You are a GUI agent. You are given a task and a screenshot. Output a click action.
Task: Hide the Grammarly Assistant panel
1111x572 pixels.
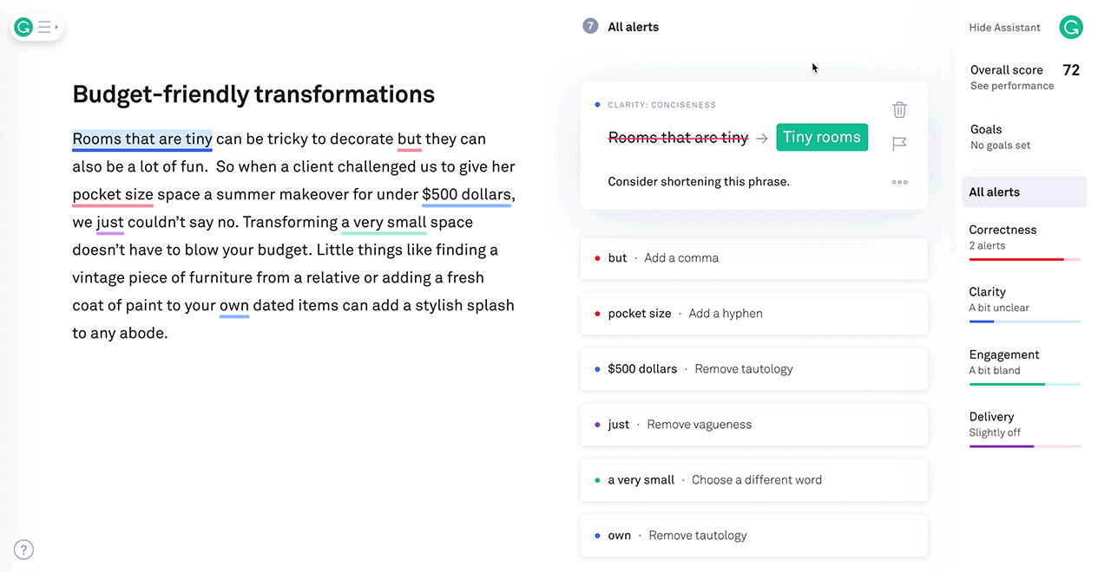(1004, 27)
